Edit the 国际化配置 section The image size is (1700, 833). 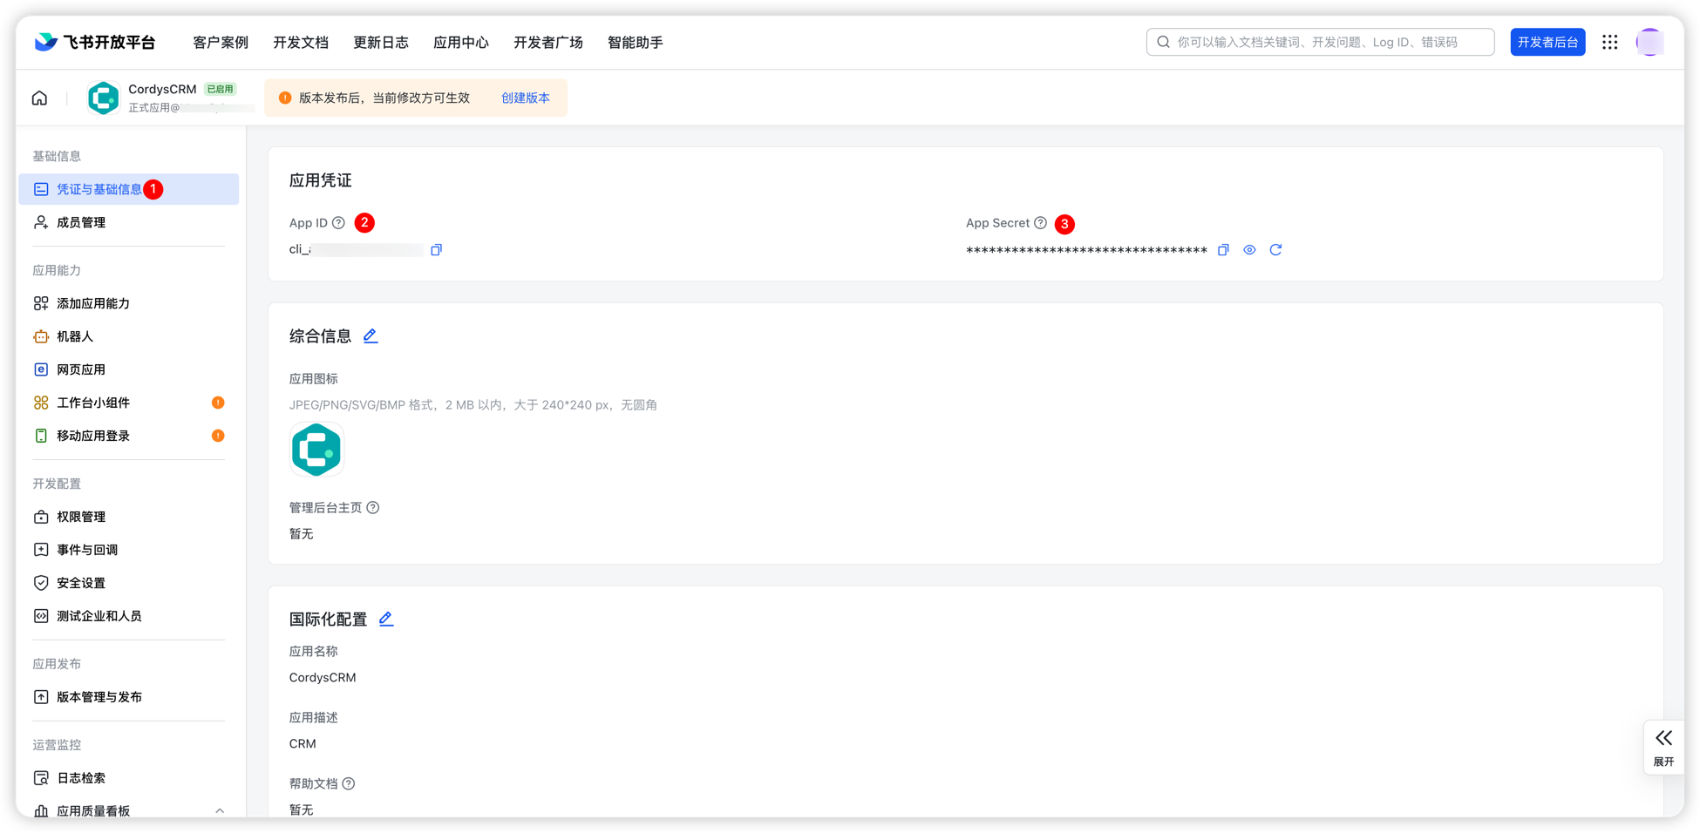point(386,620)
